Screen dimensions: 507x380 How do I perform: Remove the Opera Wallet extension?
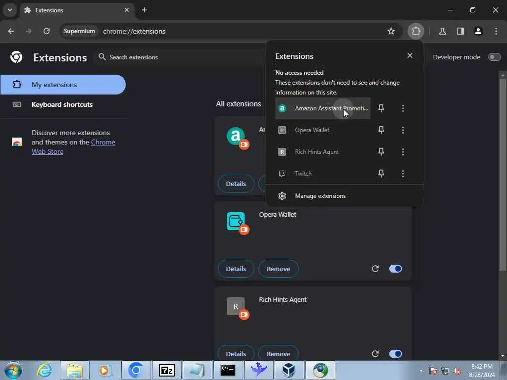tap(278, 269)
